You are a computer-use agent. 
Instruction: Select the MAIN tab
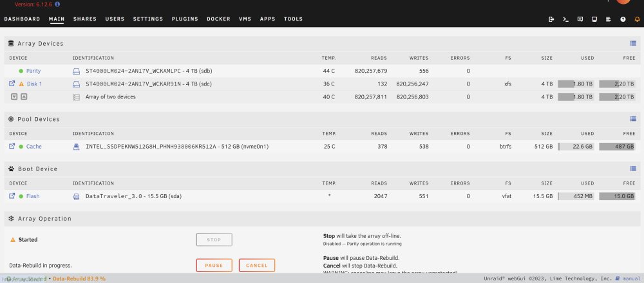click(x=57, y=19)
